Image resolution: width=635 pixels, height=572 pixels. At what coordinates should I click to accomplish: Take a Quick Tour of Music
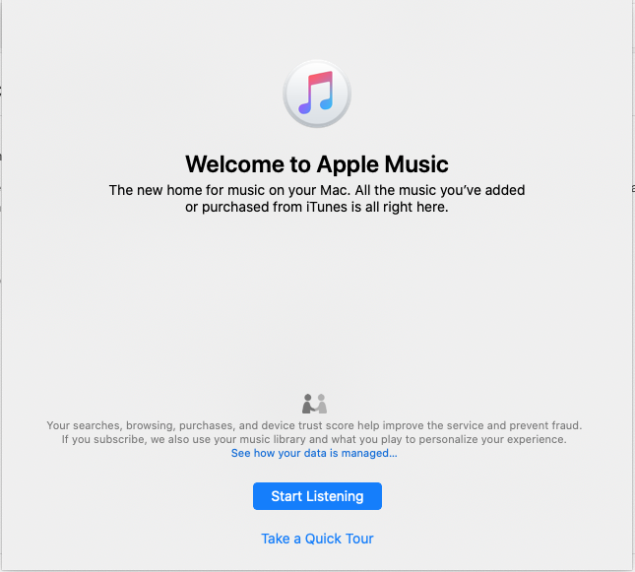click(x=317, y=539)
